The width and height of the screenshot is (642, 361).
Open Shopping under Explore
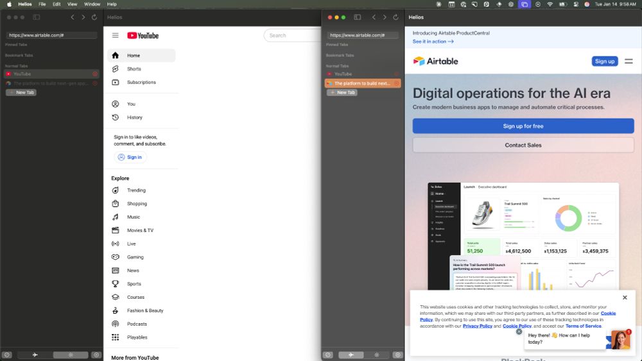(x=141, y=204)
